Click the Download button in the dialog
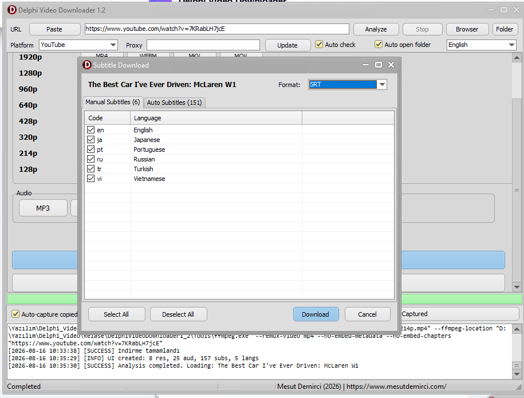 pos(316,314)
